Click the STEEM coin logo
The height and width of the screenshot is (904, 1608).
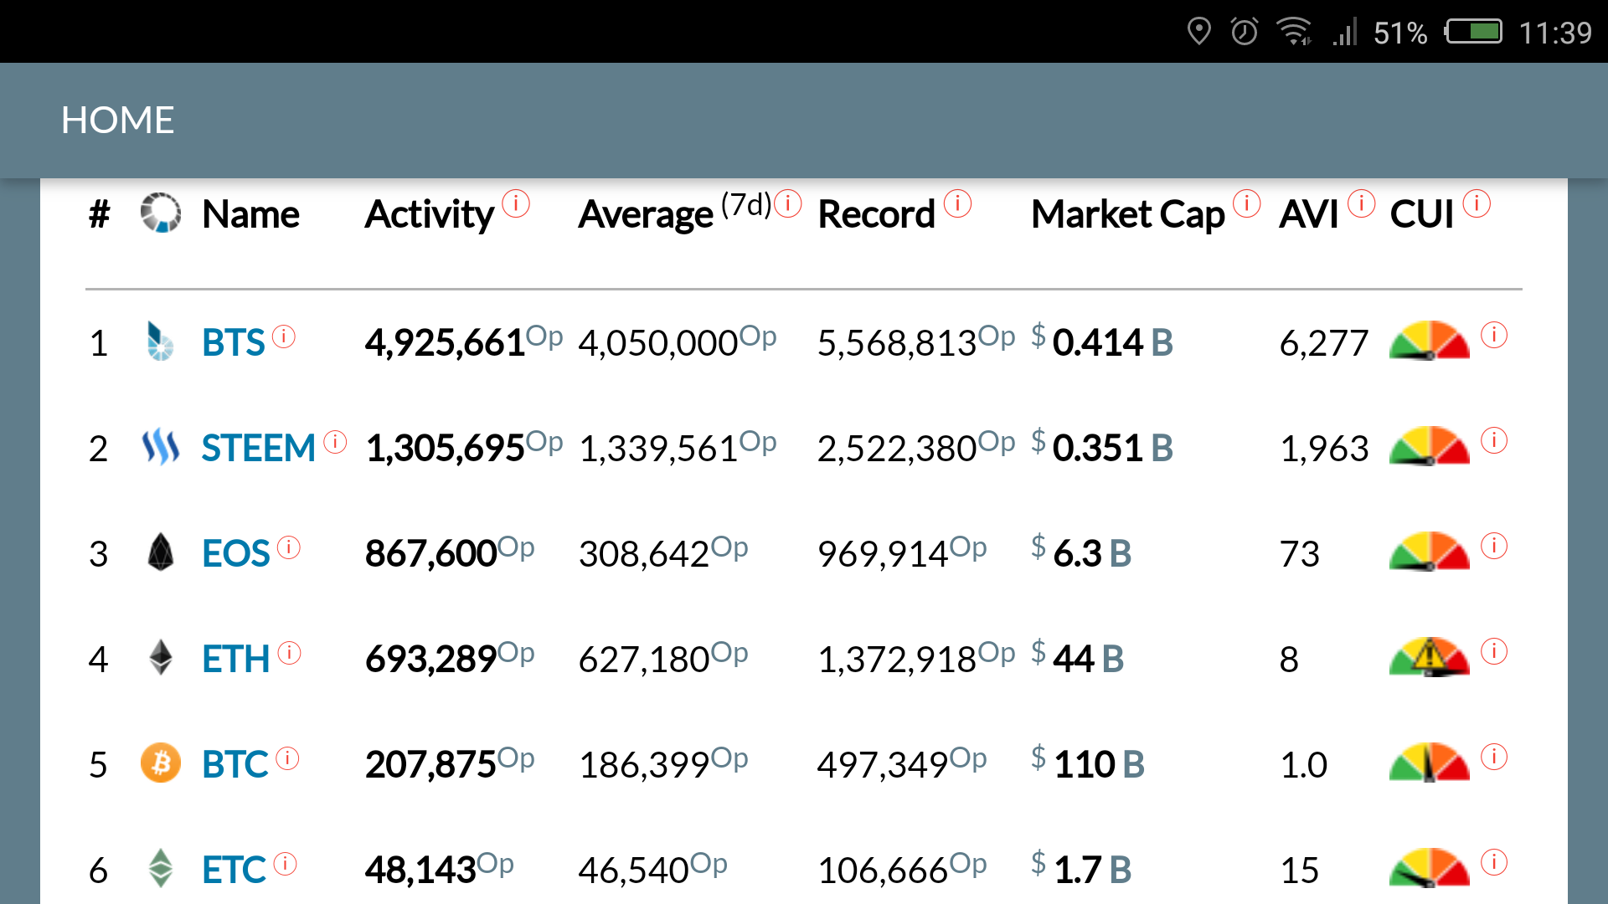click(160, 447)
